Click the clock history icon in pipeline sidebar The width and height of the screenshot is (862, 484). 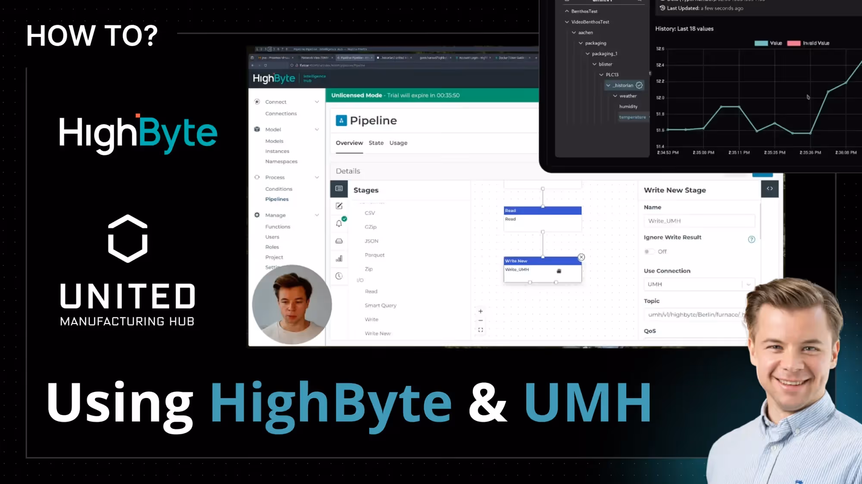coord(339,276)
